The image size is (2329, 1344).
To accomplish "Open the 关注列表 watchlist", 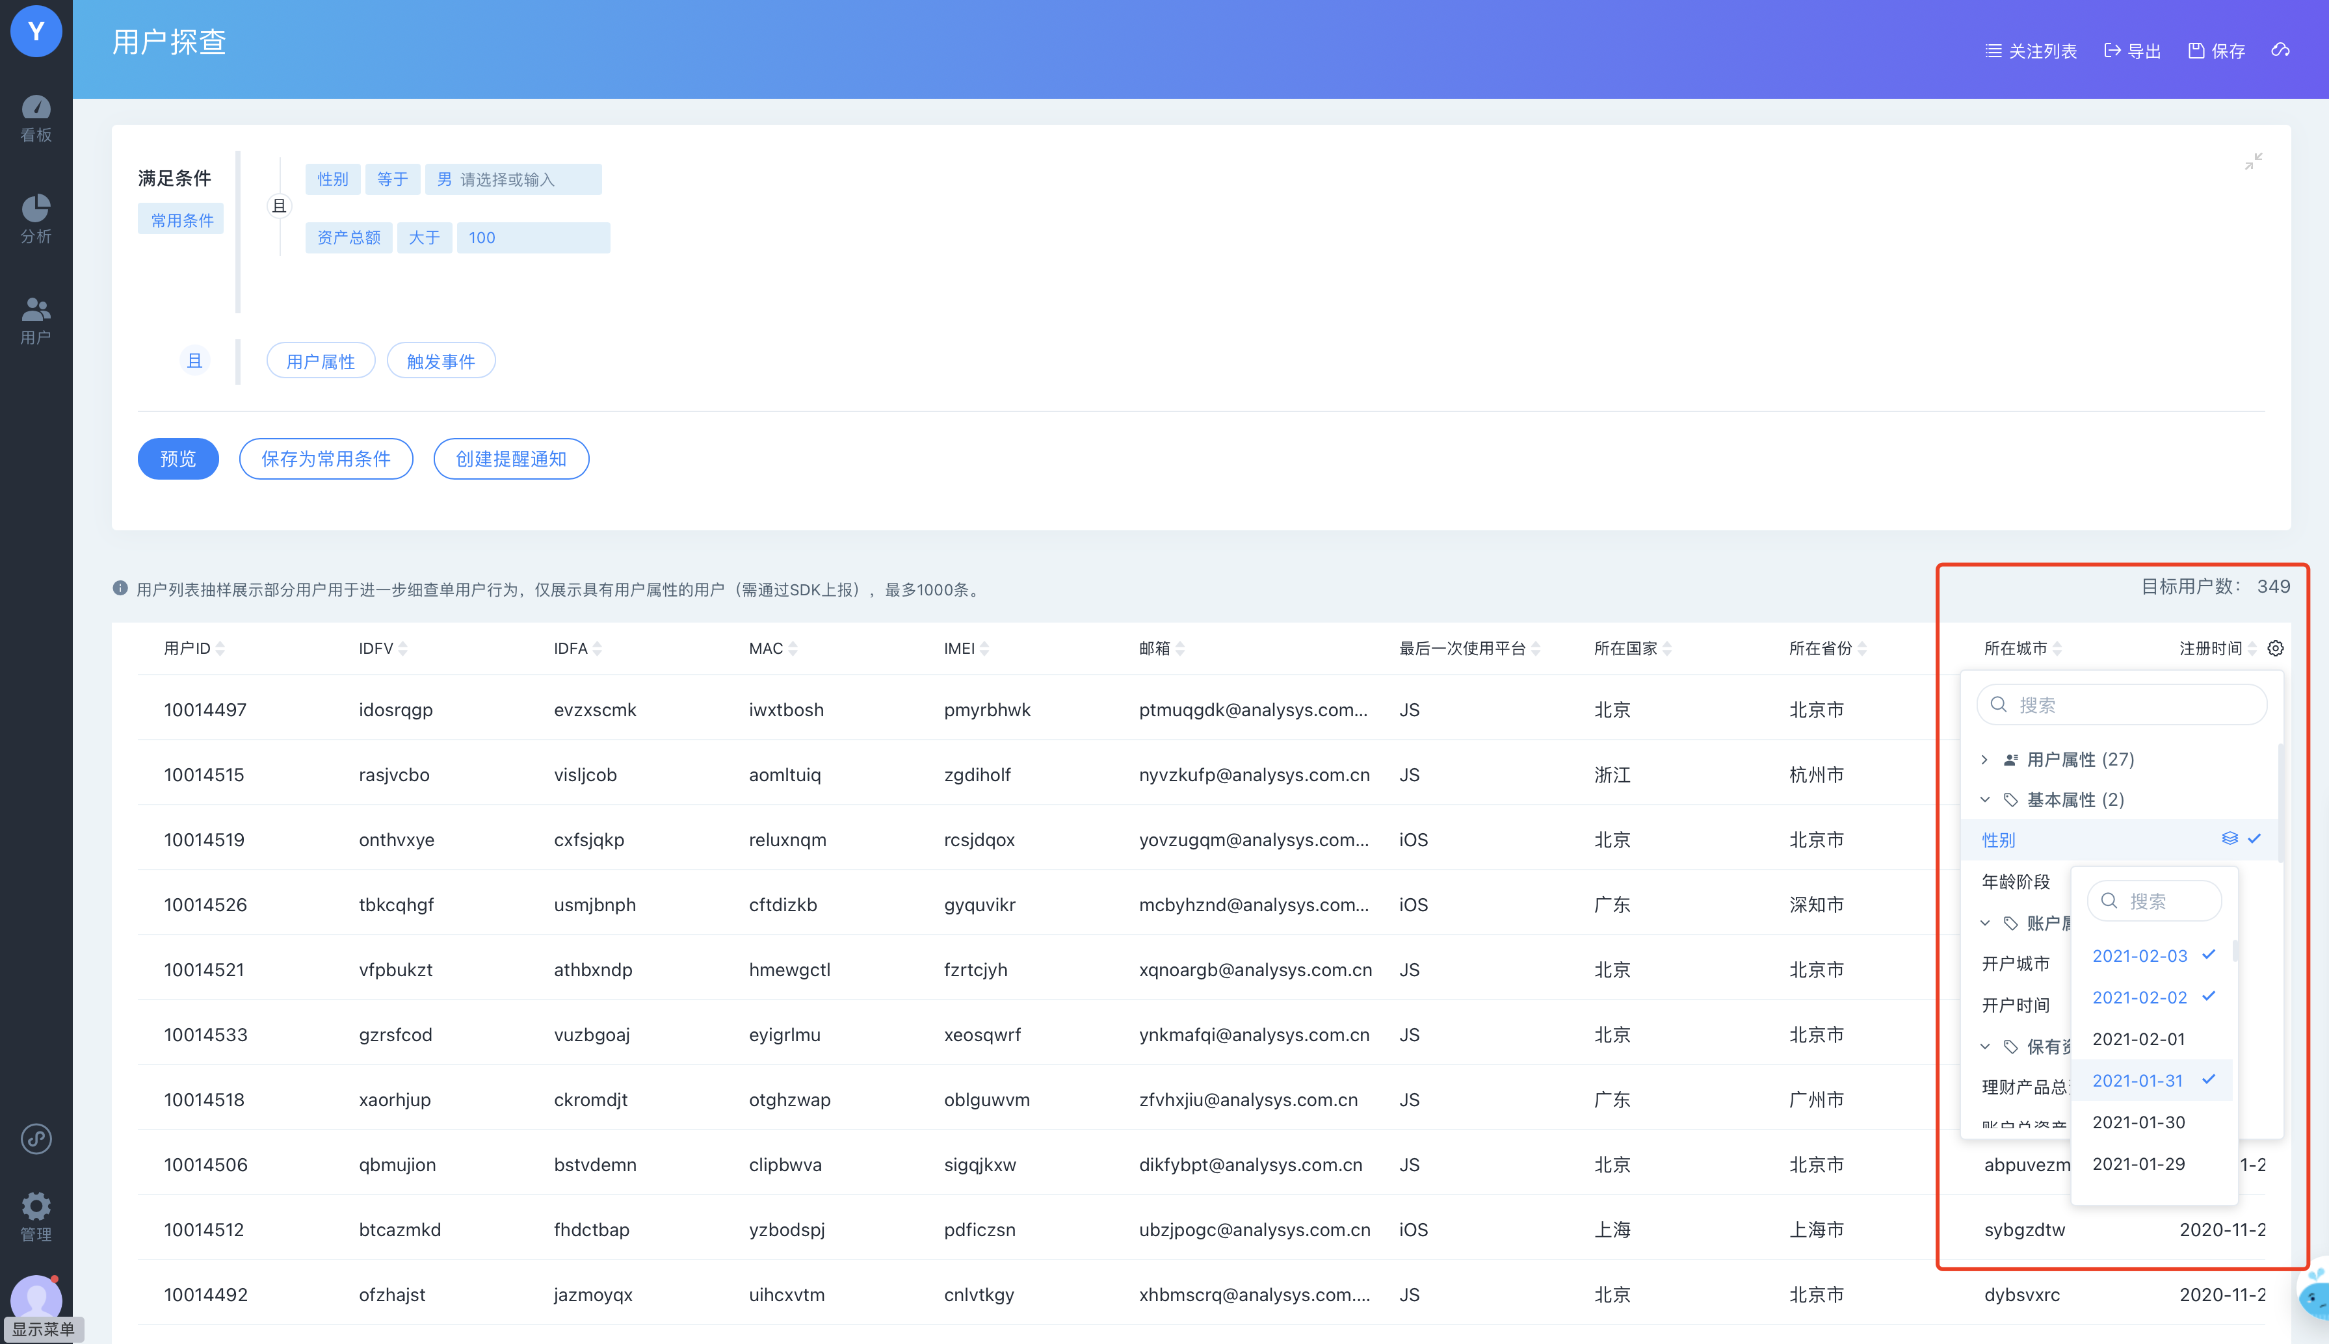I will click(x=2031, y=51).
